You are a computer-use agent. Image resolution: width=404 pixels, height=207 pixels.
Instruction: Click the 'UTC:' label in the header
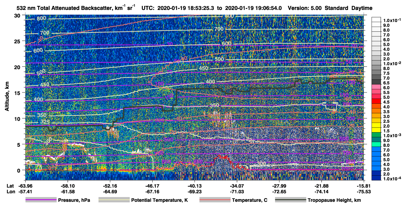148,8
